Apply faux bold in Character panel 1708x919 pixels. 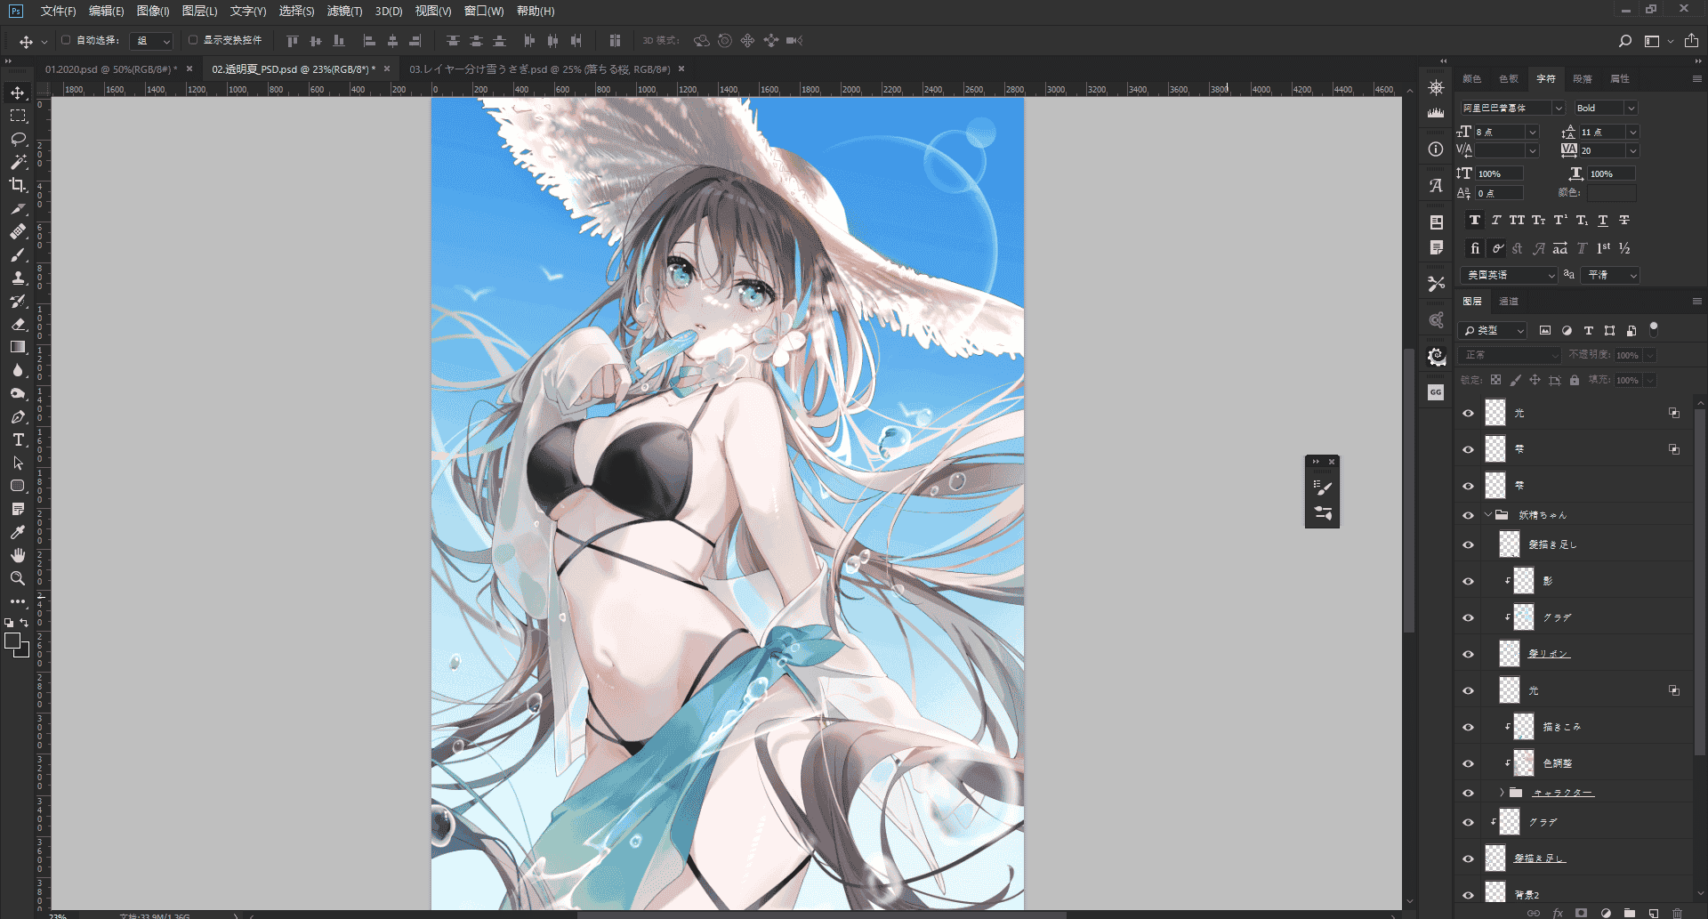point(1475,220)
